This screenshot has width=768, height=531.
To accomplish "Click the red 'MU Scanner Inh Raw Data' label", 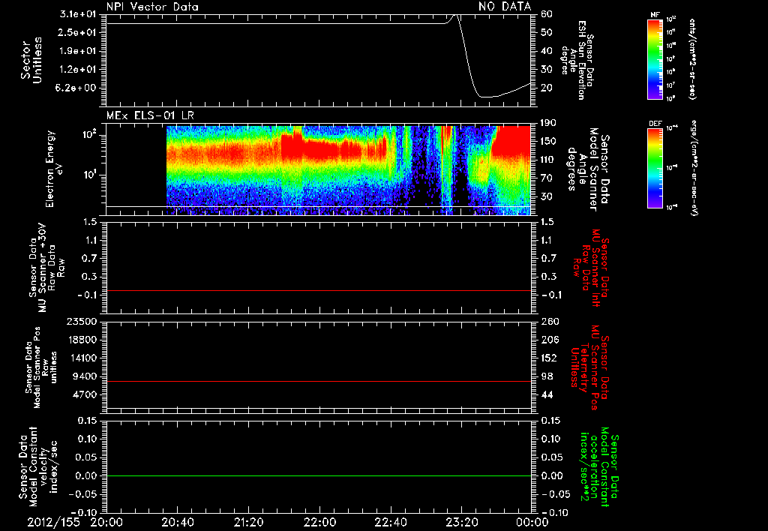I will pos(591,268).
